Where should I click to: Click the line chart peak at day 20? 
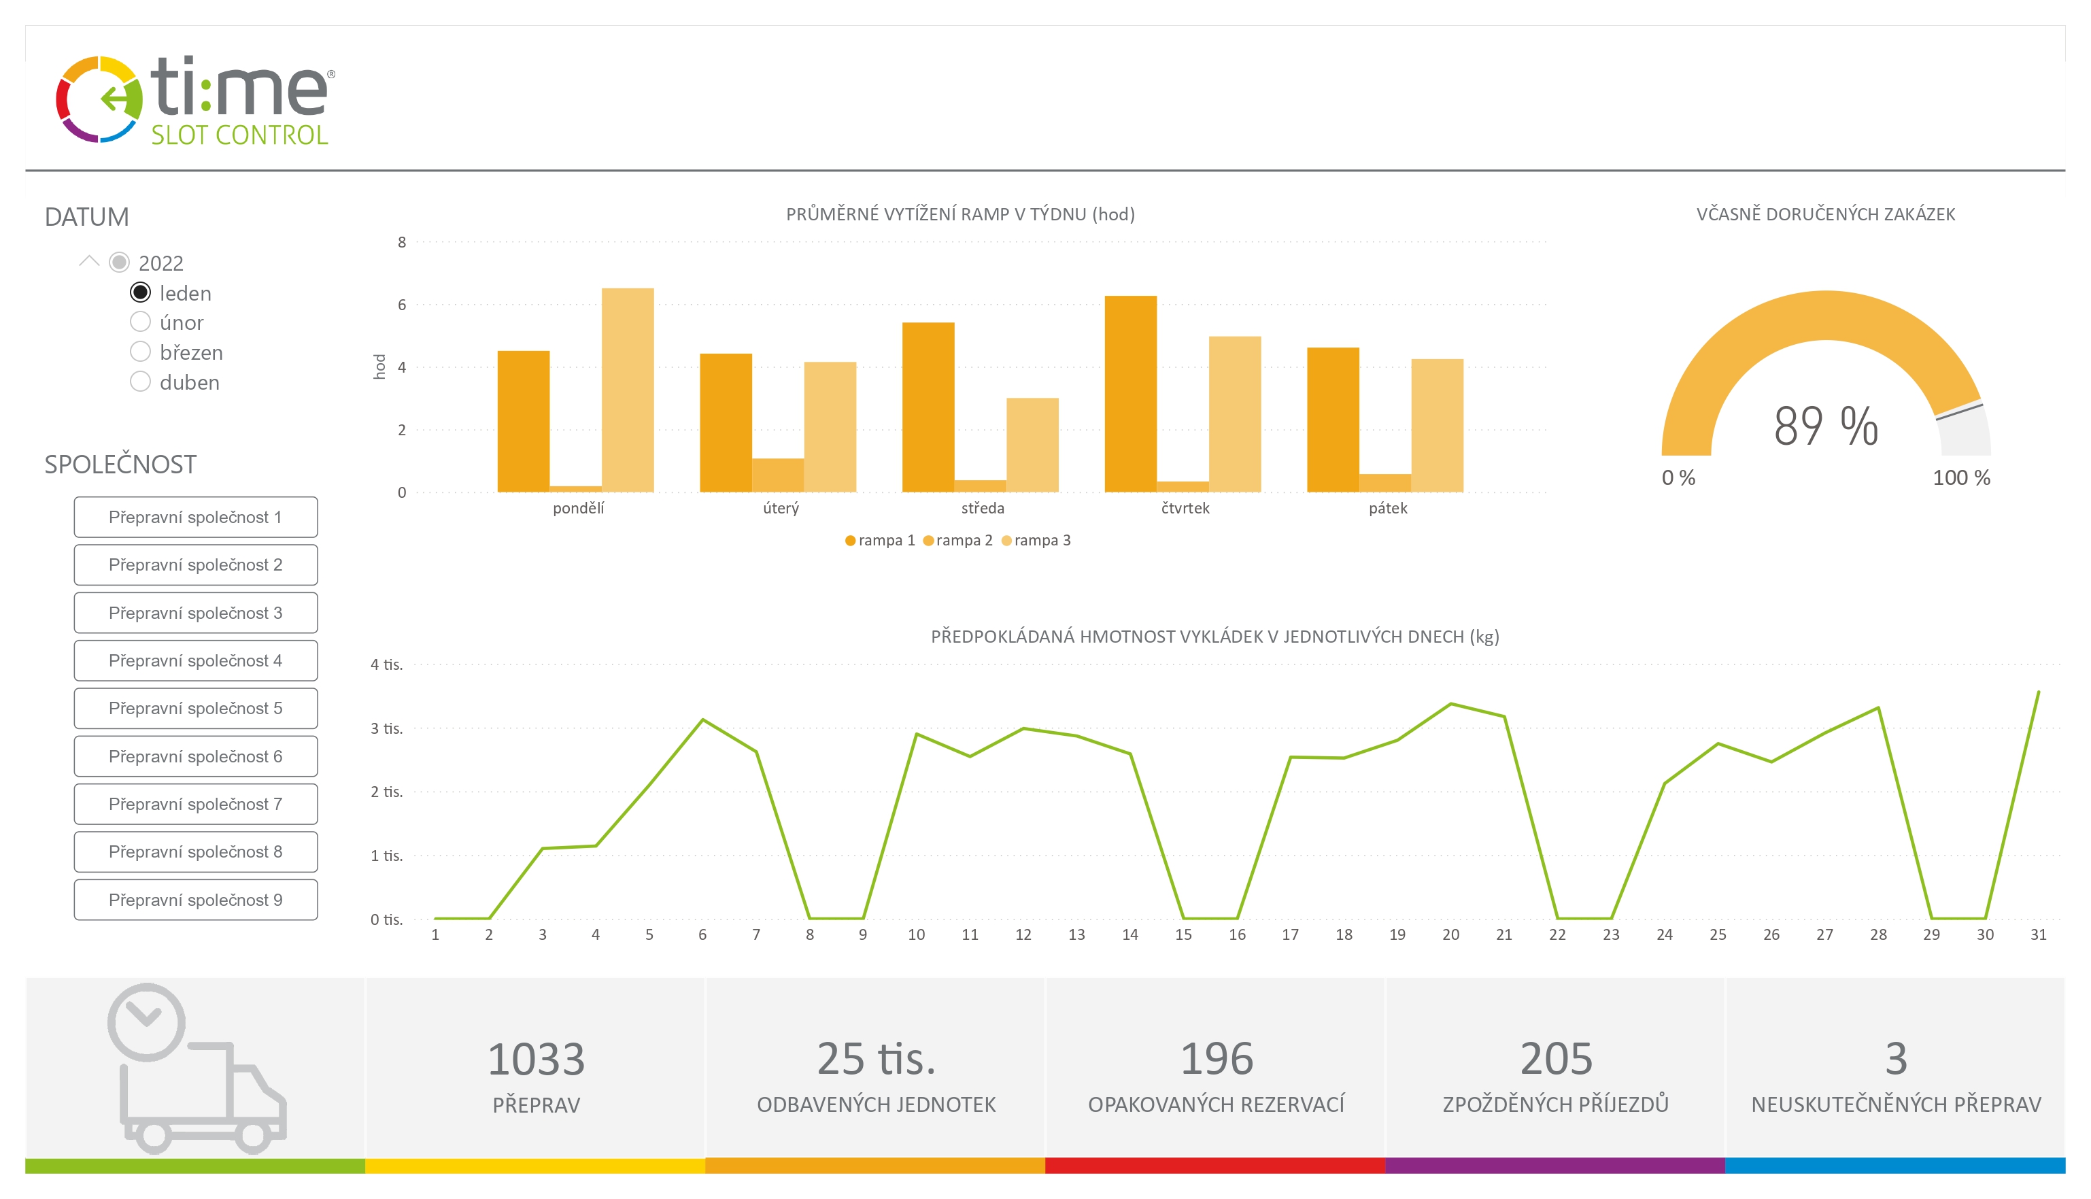coord(1450,704)
